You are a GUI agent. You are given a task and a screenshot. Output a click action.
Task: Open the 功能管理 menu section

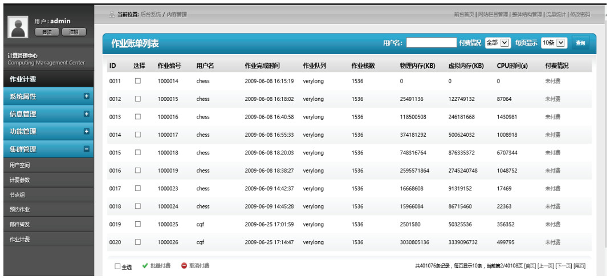click(x=48, y=131)
